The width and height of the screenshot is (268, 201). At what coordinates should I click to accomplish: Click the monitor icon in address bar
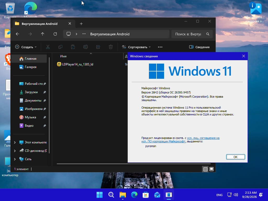point(69,34)
